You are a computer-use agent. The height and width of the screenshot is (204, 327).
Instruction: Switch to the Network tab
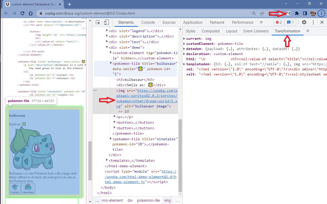(217, 22)
